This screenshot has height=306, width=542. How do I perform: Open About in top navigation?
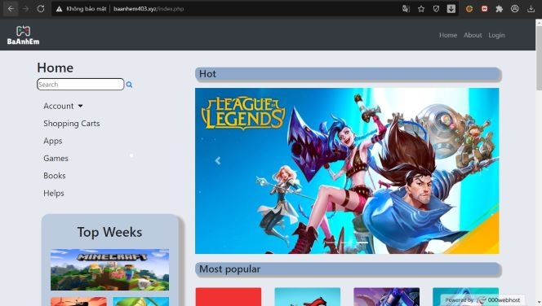click(x=473, y=35)
